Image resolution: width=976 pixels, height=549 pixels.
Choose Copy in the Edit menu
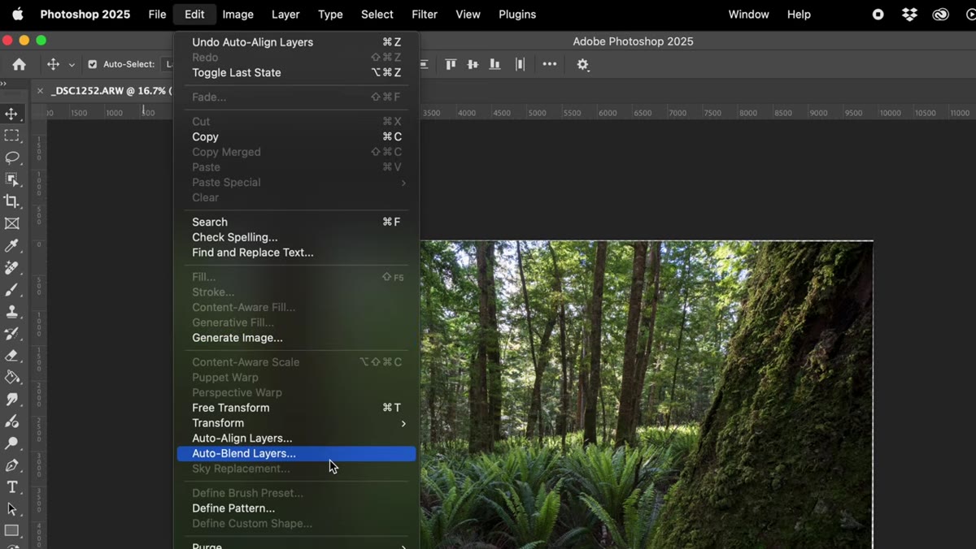point(296,136)
